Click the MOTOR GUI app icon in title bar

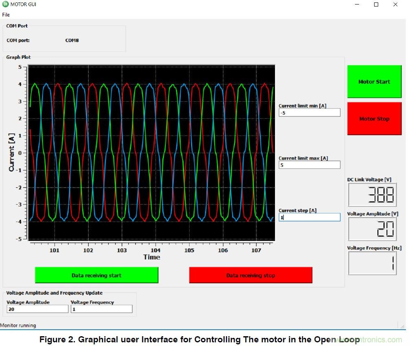click(5, 4)
